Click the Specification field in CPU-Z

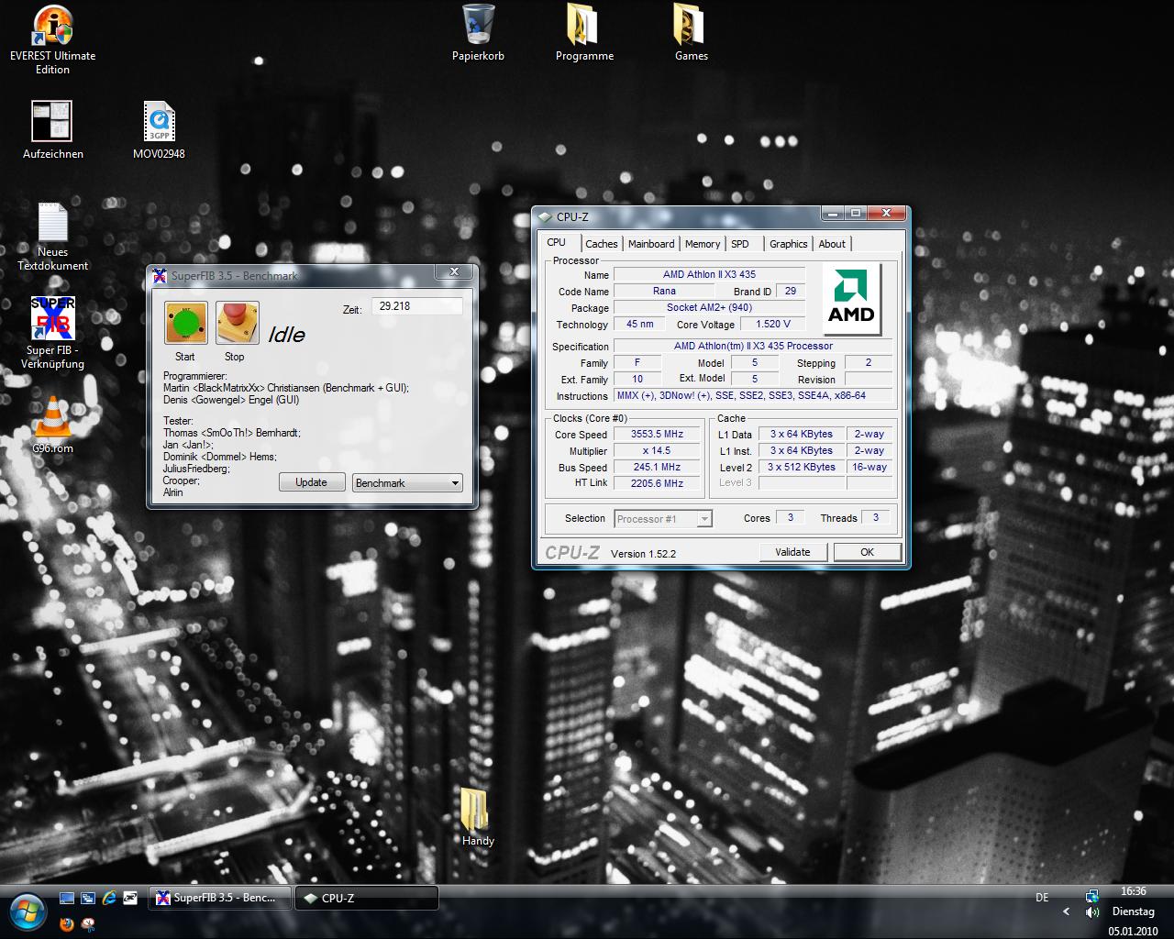pos(752,346)
